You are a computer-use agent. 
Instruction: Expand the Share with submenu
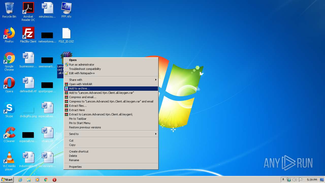tap(111, 80)
